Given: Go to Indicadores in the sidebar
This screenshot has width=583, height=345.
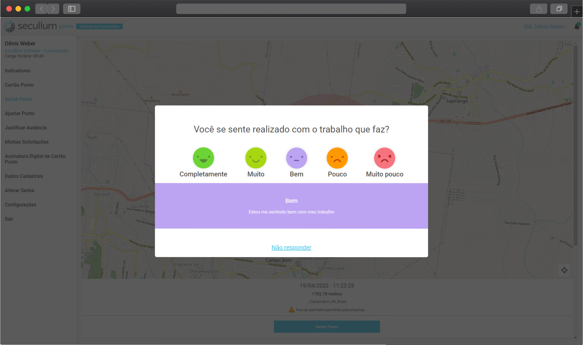Looking at the screenshot, I should (x=17, y=70).
